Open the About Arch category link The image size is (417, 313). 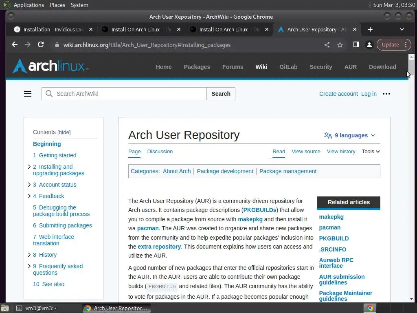[x=177, y=171]
